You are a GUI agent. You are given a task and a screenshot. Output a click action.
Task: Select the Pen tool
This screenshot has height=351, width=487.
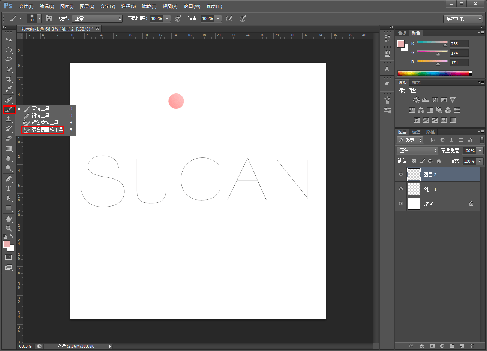(x=9, y=179)
